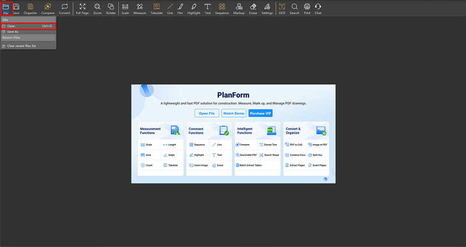This screenshot has height=247, width=466.
Task: Select the Zoom tool in the toolbar
Action: pos(97,9)
